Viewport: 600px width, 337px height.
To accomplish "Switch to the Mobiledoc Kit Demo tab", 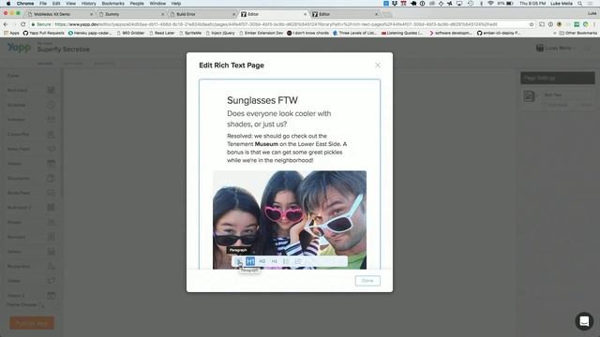I will point(59,14).
